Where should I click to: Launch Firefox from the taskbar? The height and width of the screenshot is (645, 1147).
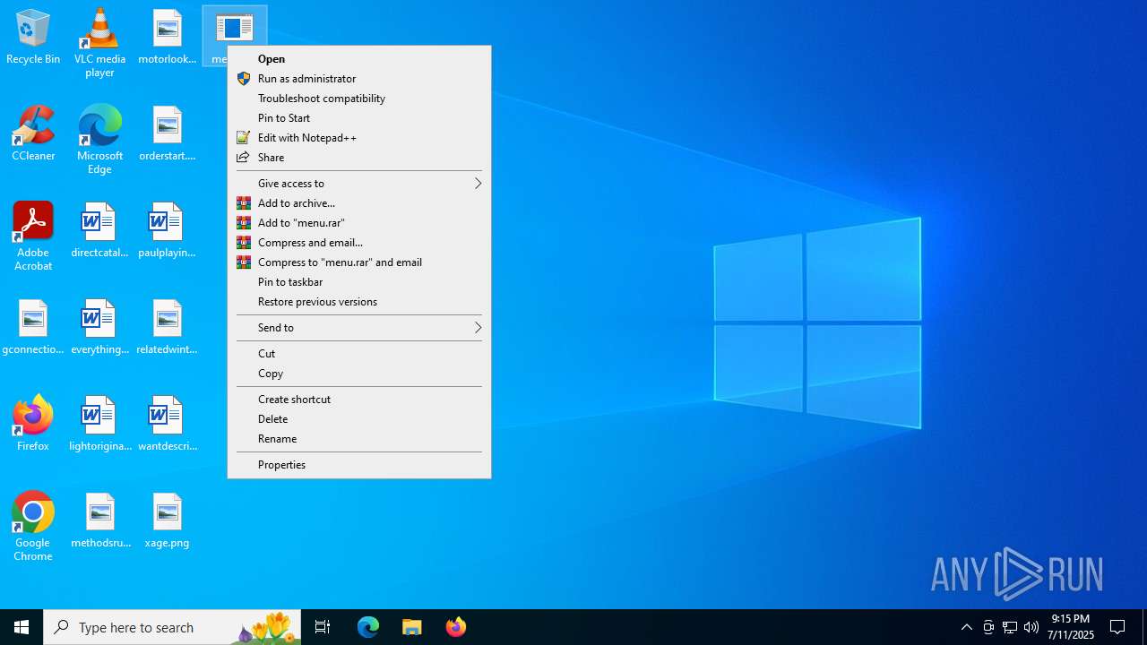(456, 627)
